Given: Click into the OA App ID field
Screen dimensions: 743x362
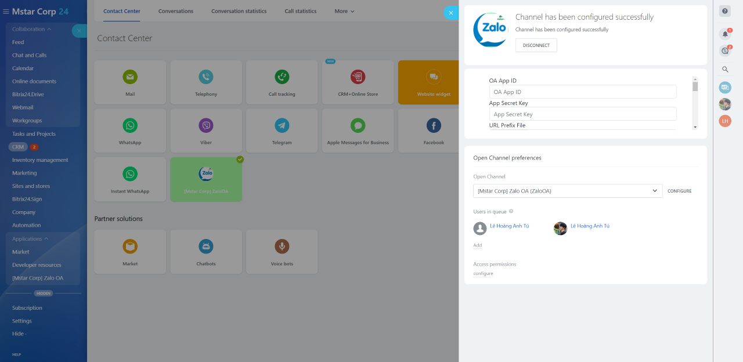Looking at the screenshot, I should [582, 92].
